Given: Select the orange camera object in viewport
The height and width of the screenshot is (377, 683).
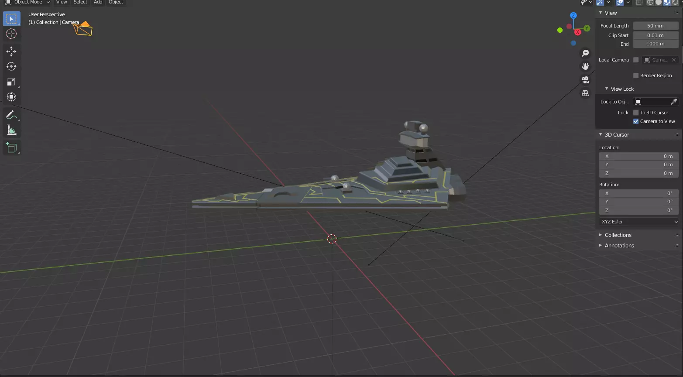Looking at the screenshot, I should [83, 28].
